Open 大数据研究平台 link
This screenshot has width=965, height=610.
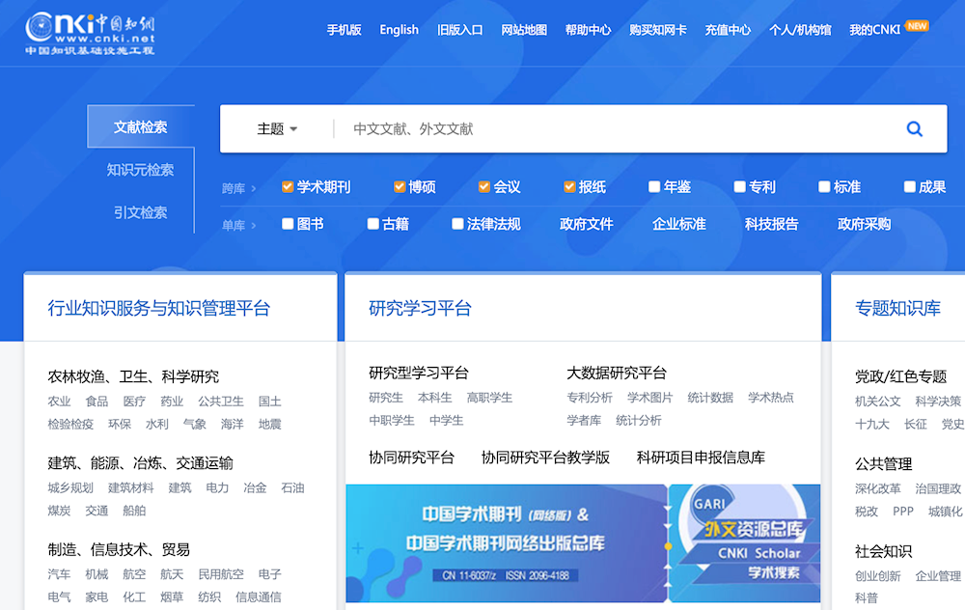click(x=617, y=373)
